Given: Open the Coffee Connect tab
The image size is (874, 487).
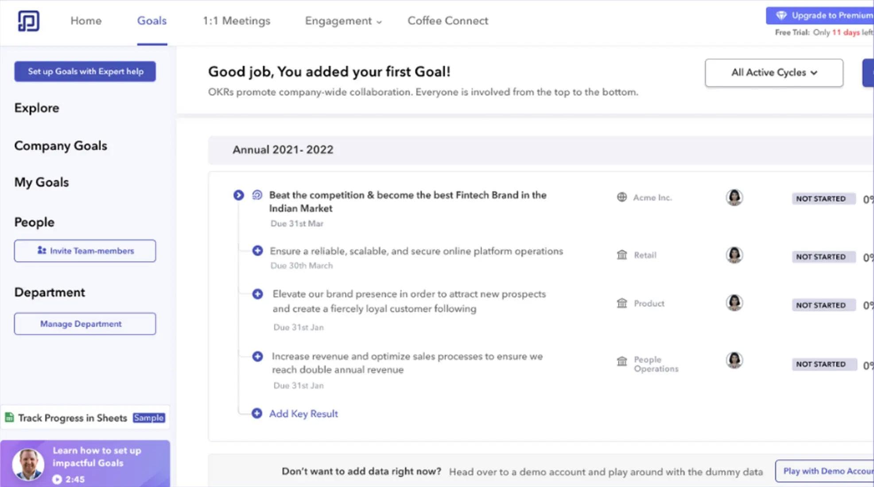Looking at the screenshot, I should click(447, 21).
